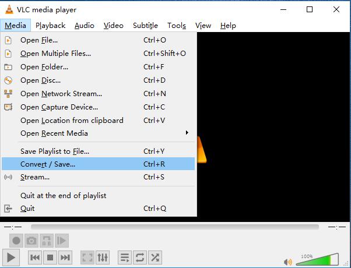This screenshot has width=351, height=268.
Task: Skip to next media
Action: coord(65,258)
